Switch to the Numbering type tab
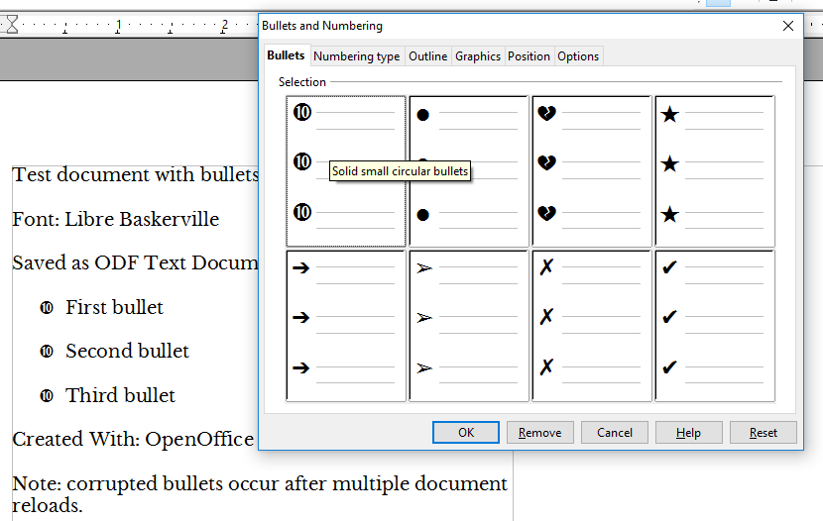 coord(357,56)
